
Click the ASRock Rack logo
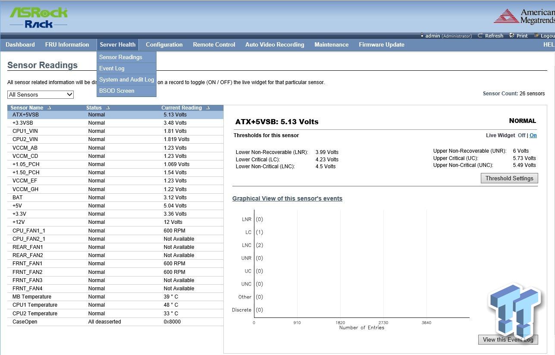[x=38, y=18]
